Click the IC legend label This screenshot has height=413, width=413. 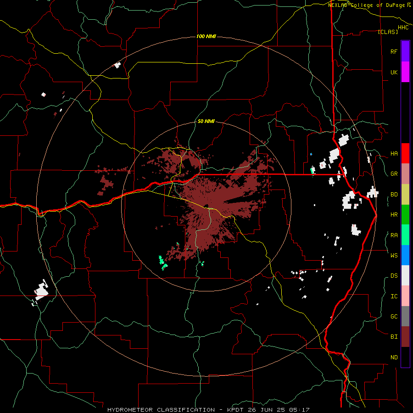[394, 296]
